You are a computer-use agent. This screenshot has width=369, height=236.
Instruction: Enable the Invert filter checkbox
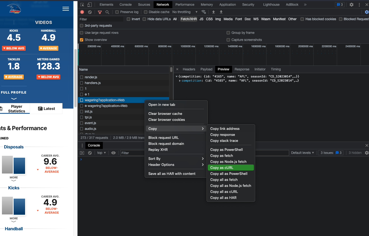128,19
